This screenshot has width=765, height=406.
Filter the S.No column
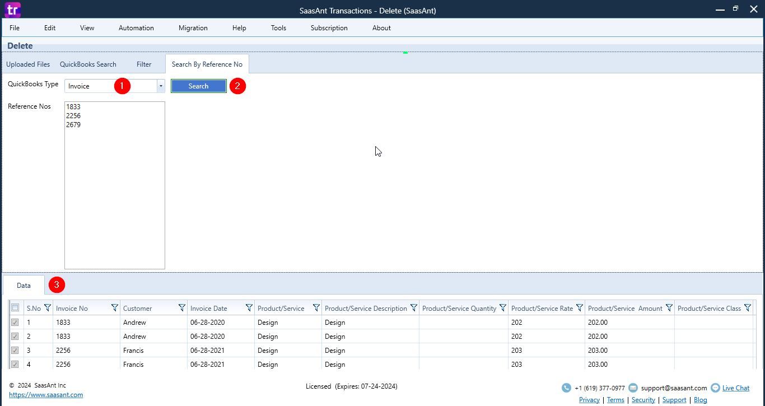coord(48,308)
